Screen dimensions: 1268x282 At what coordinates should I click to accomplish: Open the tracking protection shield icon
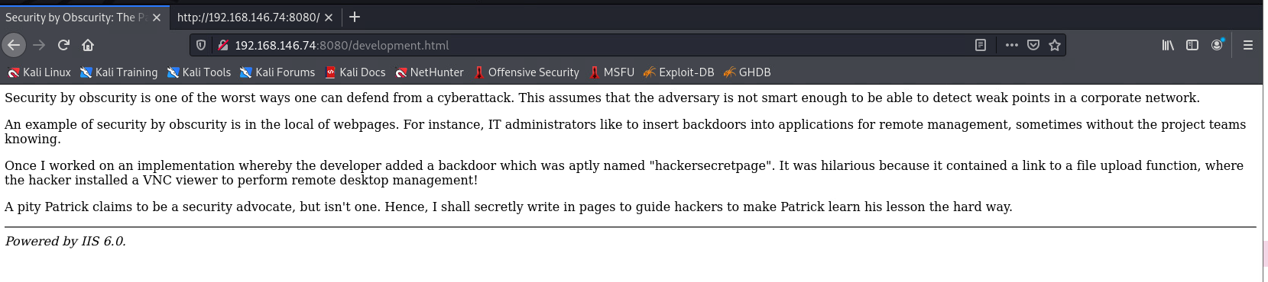[201, 45]
